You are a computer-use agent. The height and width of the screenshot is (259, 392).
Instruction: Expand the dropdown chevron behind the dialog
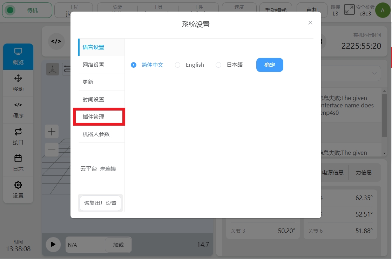coord(374,74)
